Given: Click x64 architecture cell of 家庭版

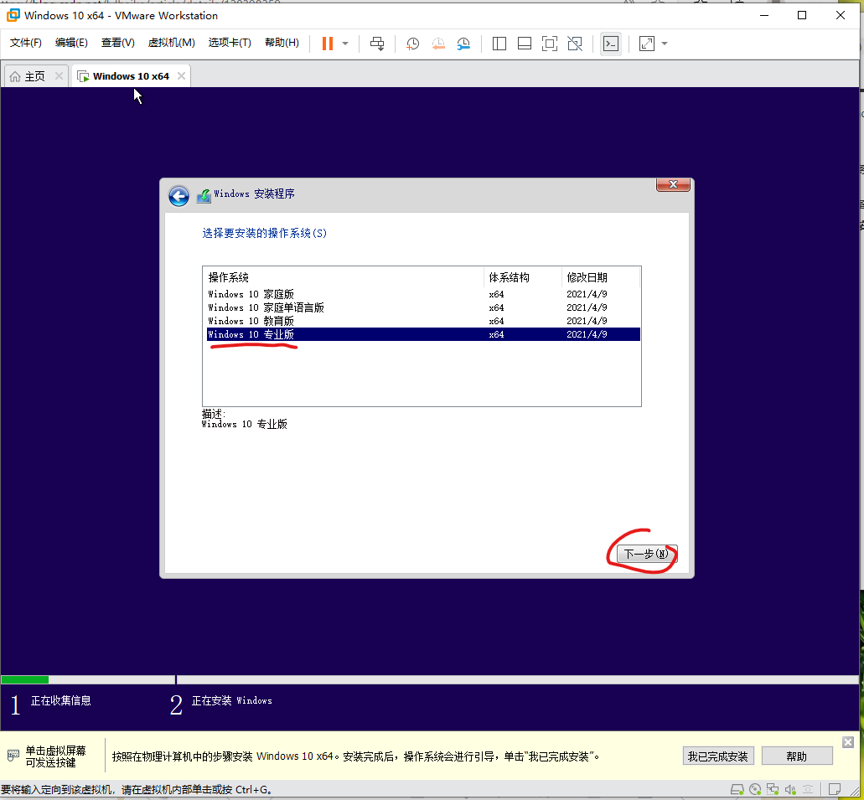Looking at the screenshot, I should [x=496, y=294].
